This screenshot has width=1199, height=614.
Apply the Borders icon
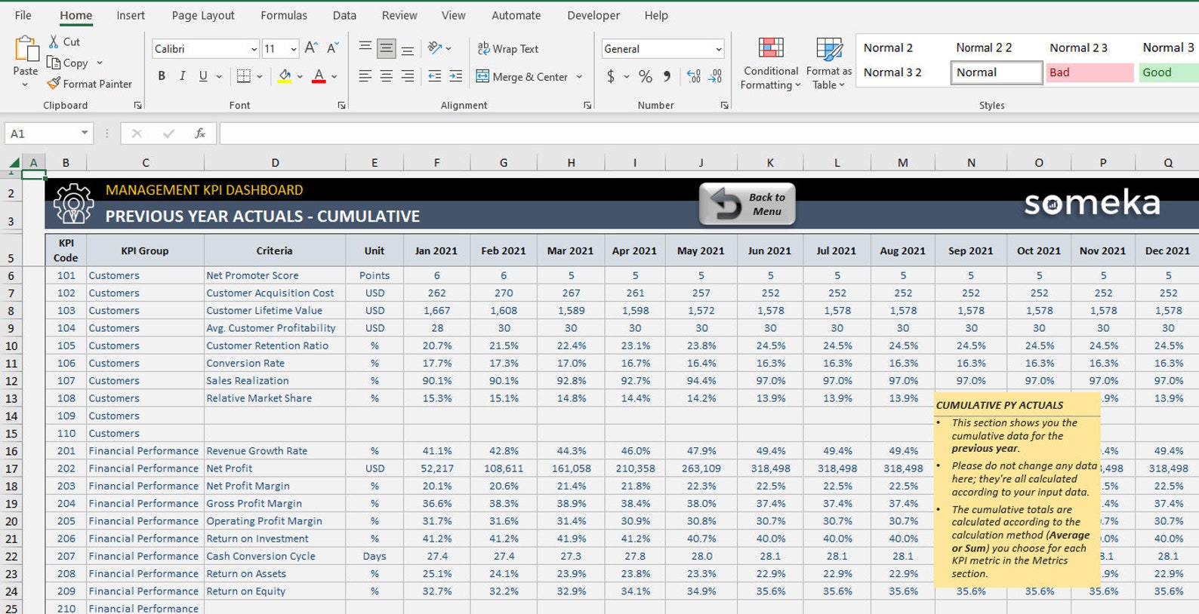244,76
